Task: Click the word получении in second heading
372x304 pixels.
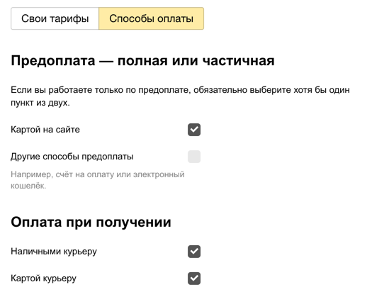Action: tap(134, 223)
